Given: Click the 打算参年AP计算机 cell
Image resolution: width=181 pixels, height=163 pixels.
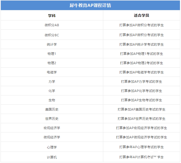Looking at the screenshot, I should pos(141,157).
